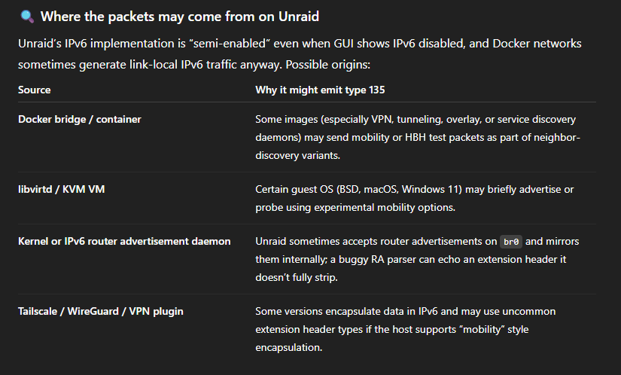Click the magnifying glass emoji icon
Image resolution: width=621 pixels, height=375 pixels.
(27, 17)
